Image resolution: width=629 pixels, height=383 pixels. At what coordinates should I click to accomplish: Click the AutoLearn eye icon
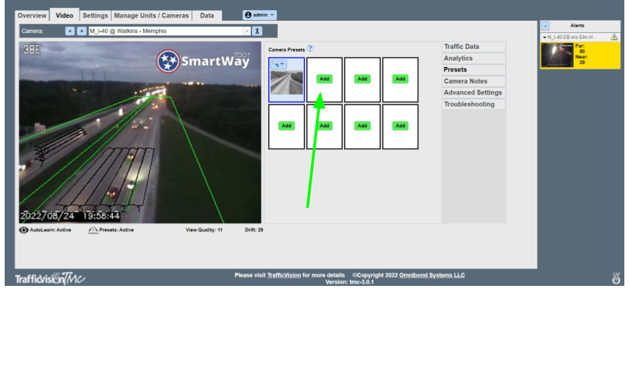point(23,230)
